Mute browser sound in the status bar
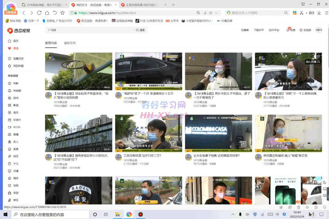 307,207
